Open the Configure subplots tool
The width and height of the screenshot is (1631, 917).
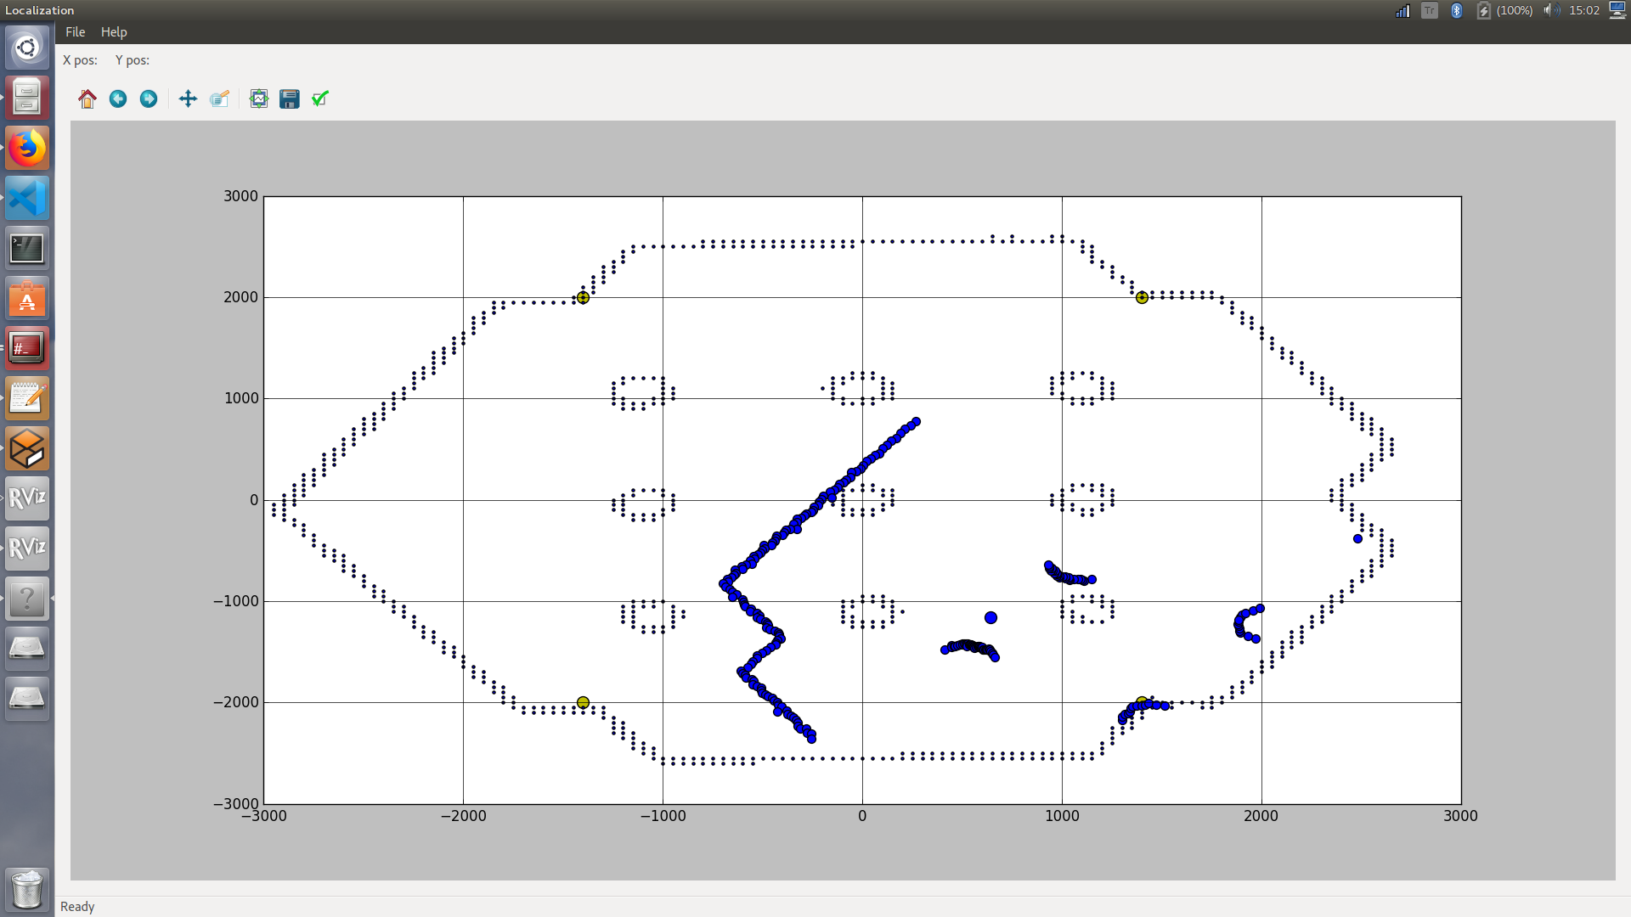click(259, 99)
